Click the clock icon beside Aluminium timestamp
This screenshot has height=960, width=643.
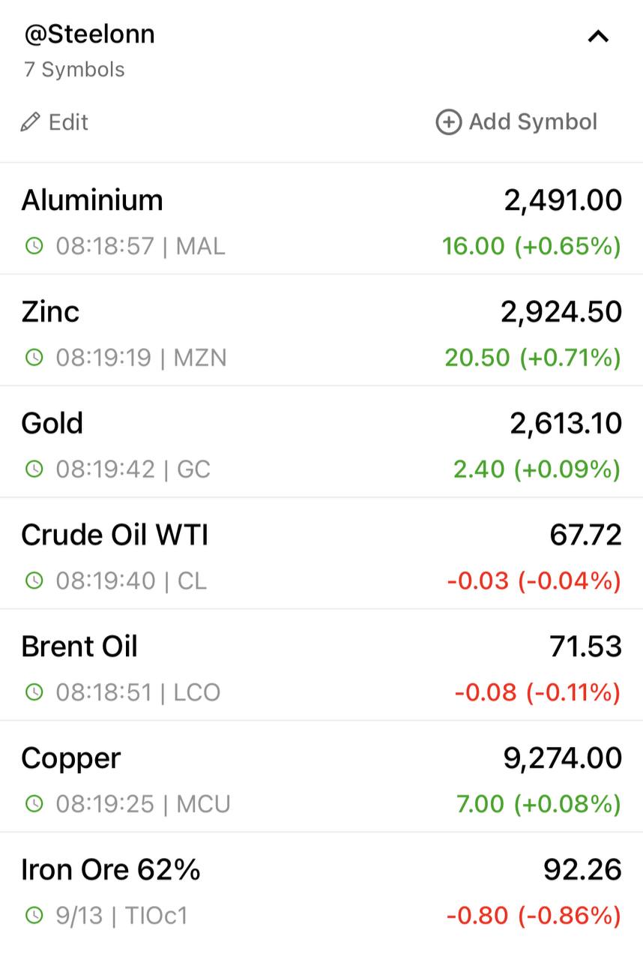[x=34, y=246]
